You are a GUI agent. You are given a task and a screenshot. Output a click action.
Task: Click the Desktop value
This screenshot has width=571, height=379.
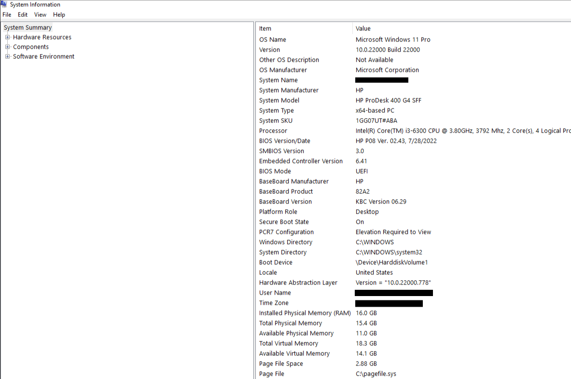pos(367,212)
